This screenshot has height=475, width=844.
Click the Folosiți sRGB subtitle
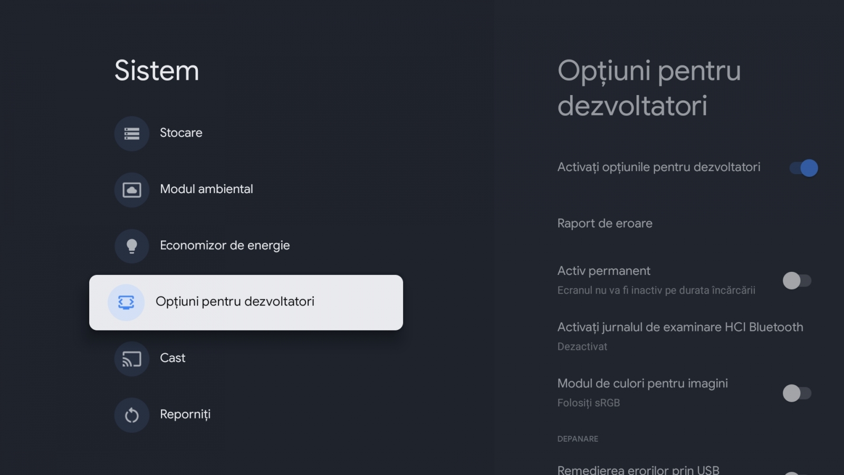pyautogui.click(x=589, y=403)
